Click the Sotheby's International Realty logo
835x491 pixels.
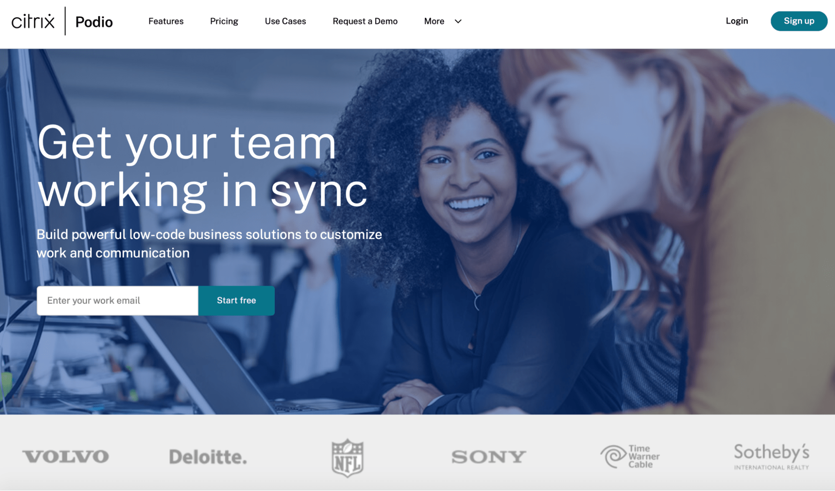[772, 456]
